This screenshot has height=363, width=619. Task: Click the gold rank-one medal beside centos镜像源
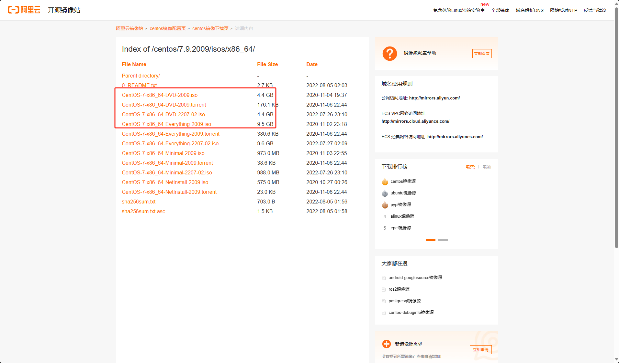(x=385, y=181)
